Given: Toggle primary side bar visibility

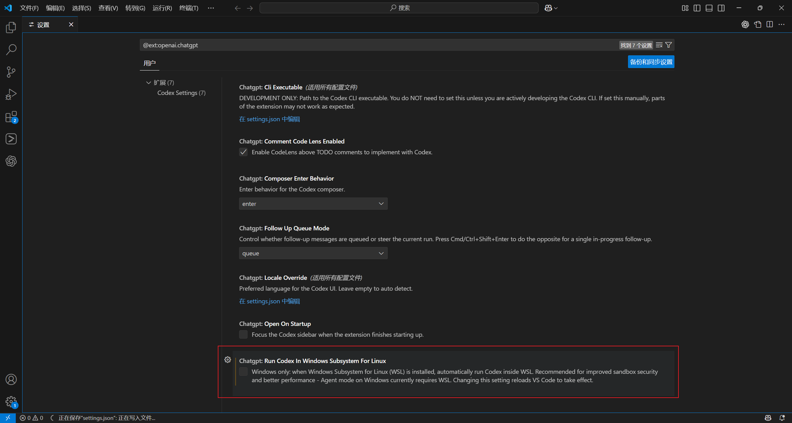Looking at the screenshot, I should [697, 8].
